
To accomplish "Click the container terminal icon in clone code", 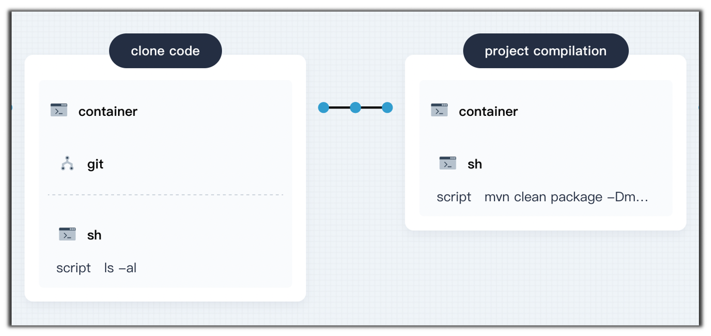I will click(59, 111).
